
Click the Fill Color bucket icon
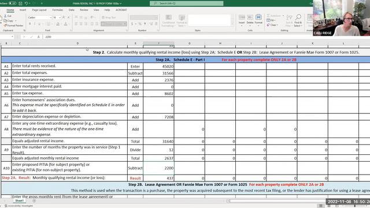coord(58,24)
